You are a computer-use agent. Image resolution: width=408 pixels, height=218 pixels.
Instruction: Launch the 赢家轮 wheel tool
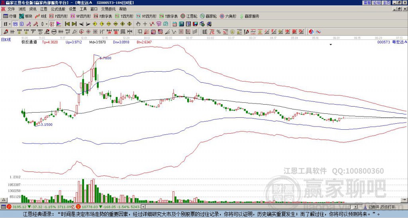(x=208, y=16)
